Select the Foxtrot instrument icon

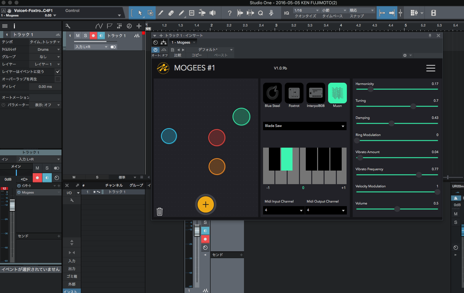point(294,93)
